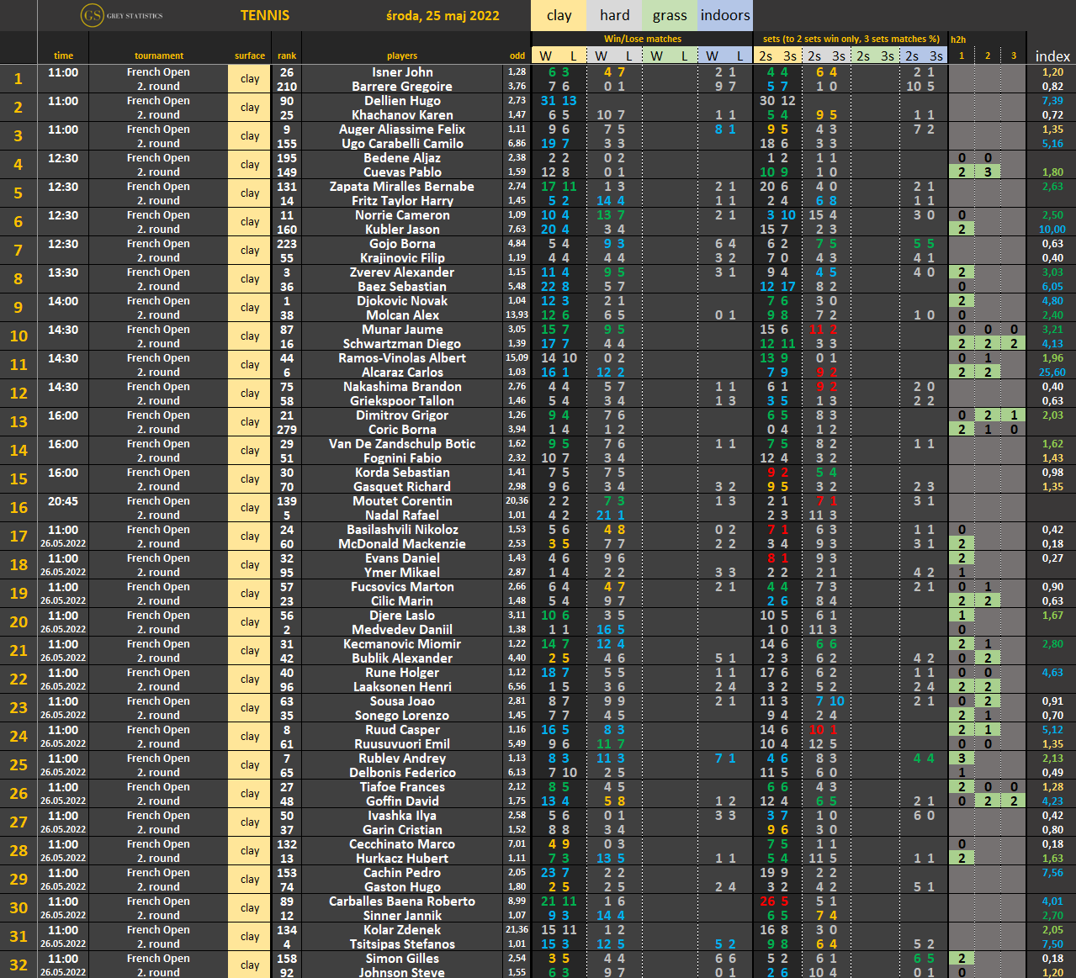
Task: Click the index column header
Action: 1052,56
